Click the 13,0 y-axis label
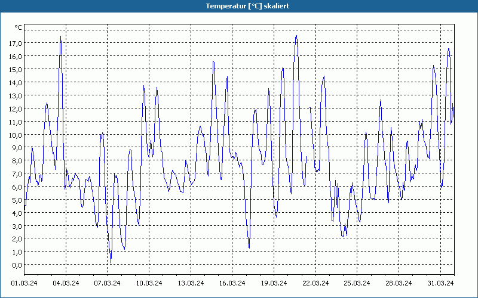The width and height of the screenshot is (478, 298). [x=16, y=95]
